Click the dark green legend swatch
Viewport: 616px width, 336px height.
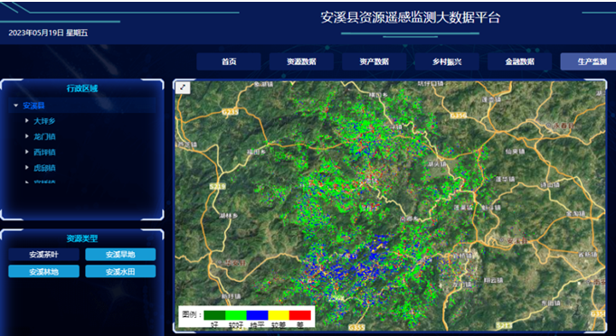point(214,315)
